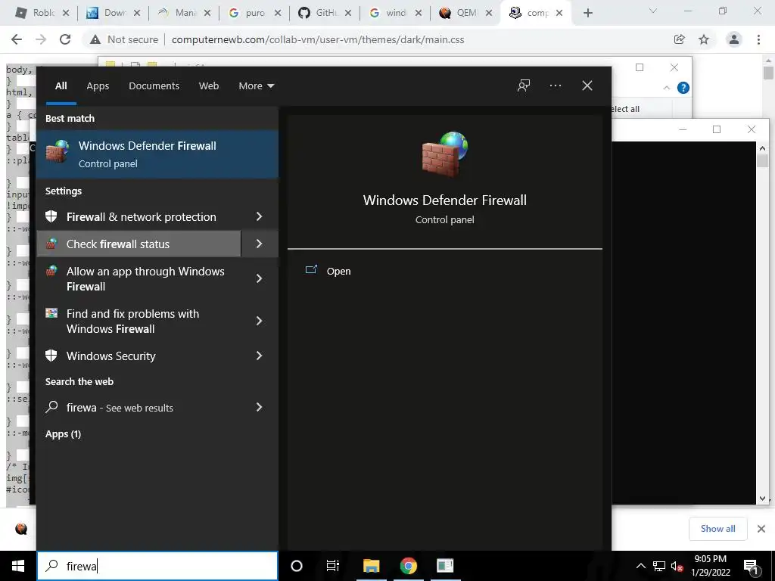Viewport: 775px width, 581px height.
Task: Click the Windows Security shield icon
Action: point(51,356)
